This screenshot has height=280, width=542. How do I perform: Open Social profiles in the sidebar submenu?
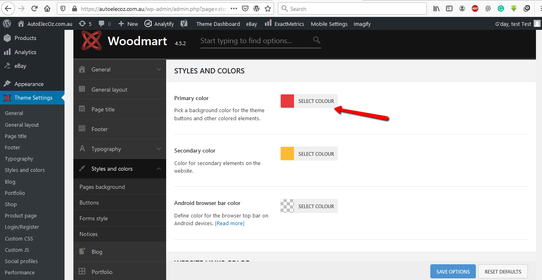[x=21, y=261]
